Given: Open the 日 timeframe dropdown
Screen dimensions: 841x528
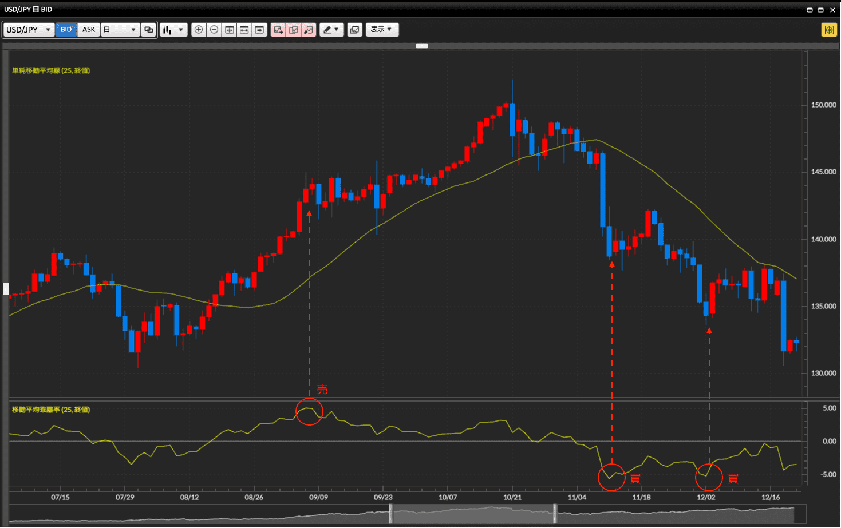Looking at the screenshot, I should tap(120, 30).
